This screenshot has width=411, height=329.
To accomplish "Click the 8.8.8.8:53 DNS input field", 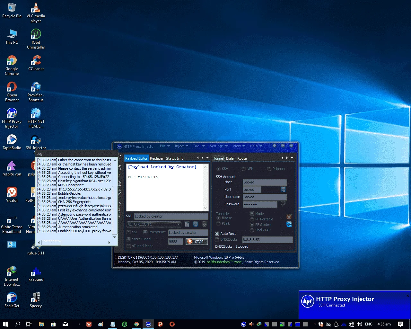I will [267, 240].
